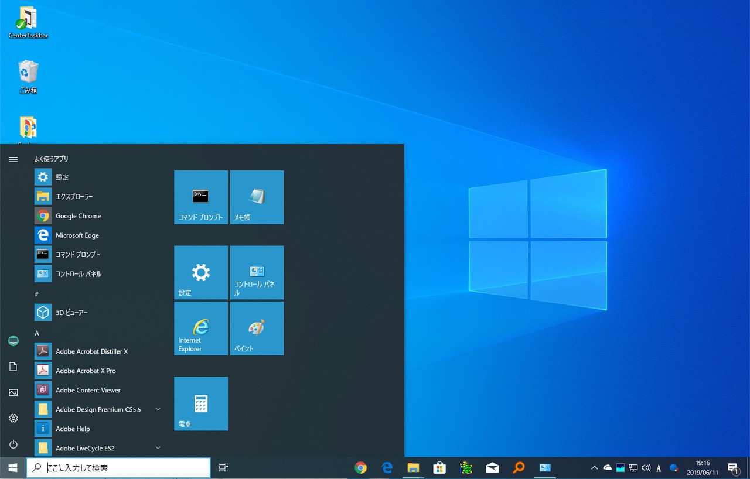Open the Task View button
The image size is (750, 479).
click(x=223, y=468)
